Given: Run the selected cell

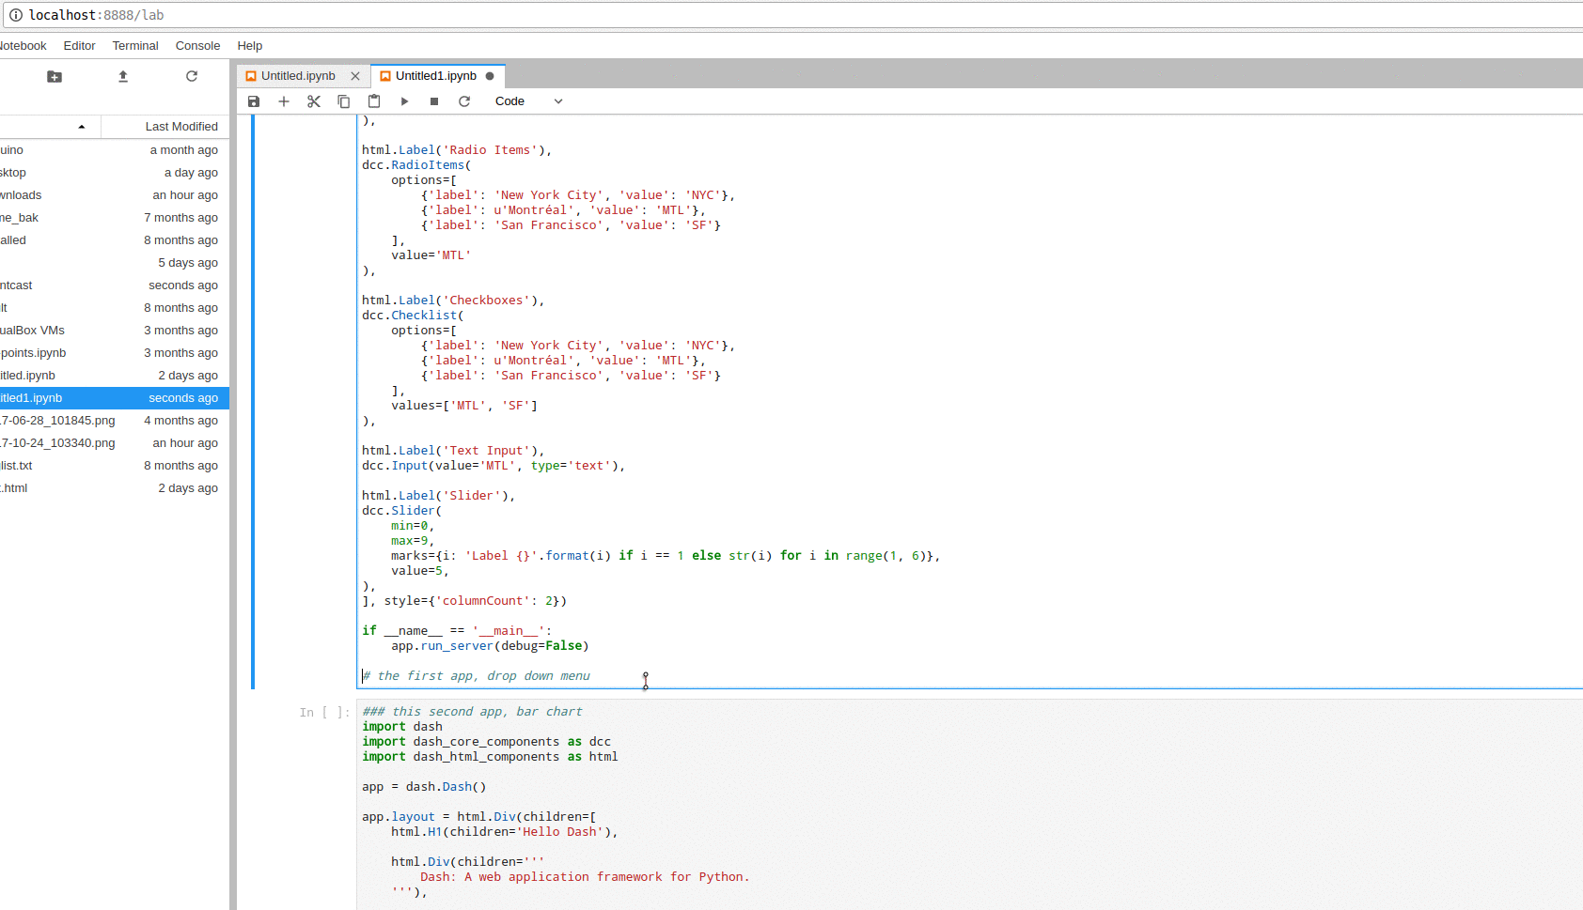Looking at the screenshot, I should [x=404, y=101].
